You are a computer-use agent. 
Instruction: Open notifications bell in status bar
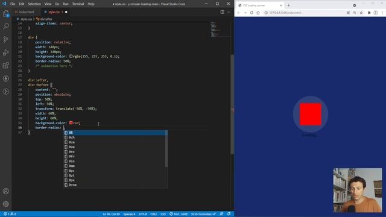[229, 214]
